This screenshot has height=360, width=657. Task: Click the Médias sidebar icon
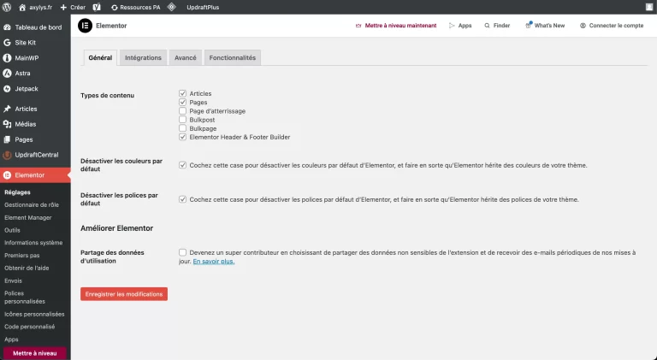point(7,124)
